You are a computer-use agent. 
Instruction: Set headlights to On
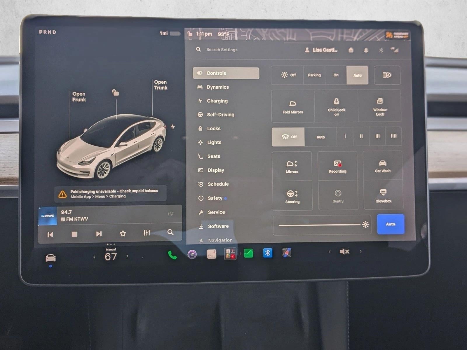coord(336,75)
